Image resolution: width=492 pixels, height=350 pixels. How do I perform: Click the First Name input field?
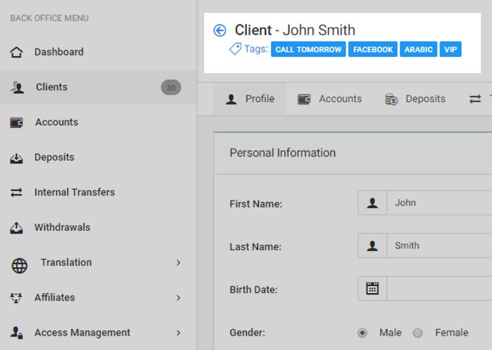coord(439,203)
